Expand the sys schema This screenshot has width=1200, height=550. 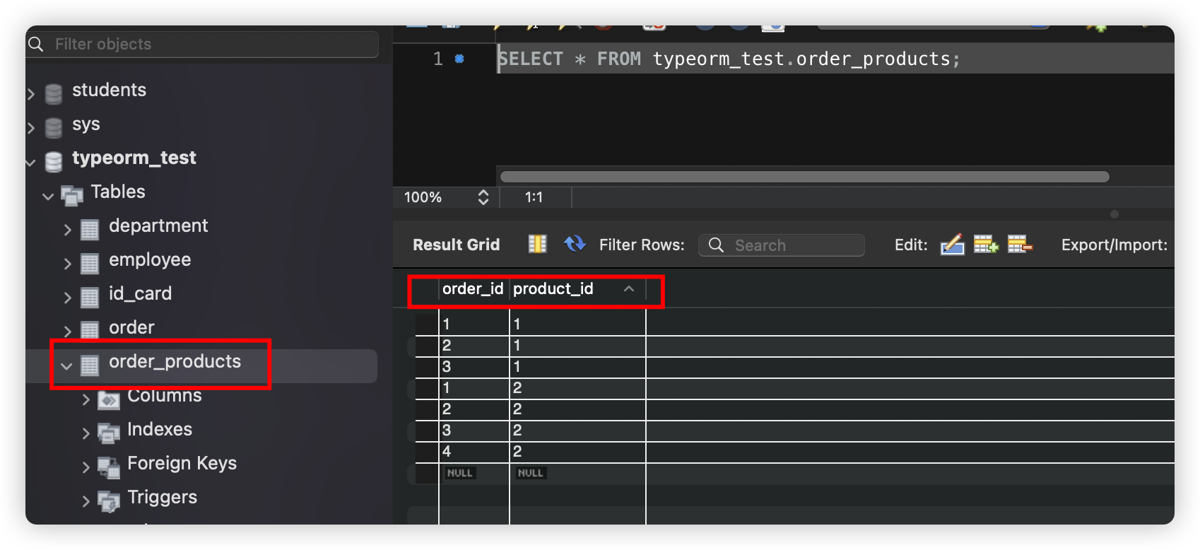(x=31, y=127)
